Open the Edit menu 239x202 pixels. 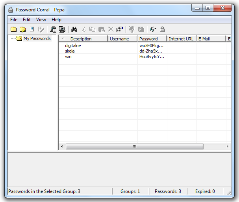(x=27, y=20)
